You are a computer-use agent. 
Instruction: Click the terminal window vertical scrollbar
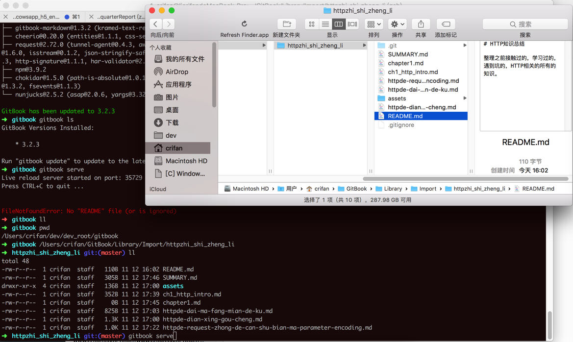(x=549, y=325)
